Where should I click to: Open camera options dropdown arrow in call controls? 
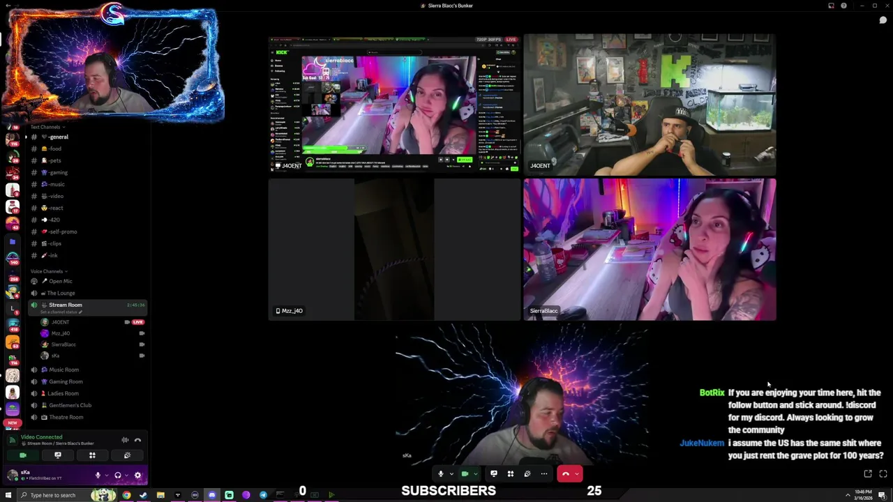[476, 474]
